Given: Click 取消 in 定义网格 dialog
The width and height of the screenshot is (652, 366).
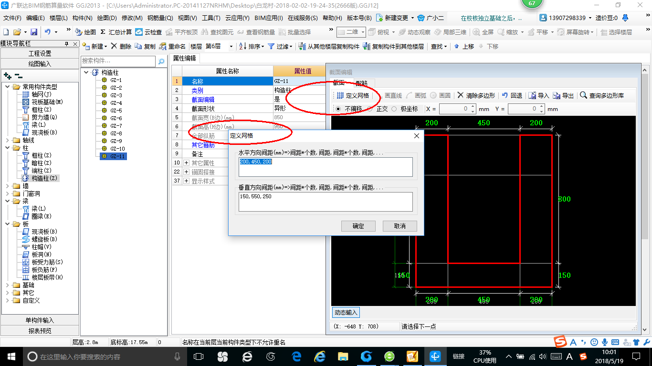Looking at the screenshot, I should (x=400, y=226).
